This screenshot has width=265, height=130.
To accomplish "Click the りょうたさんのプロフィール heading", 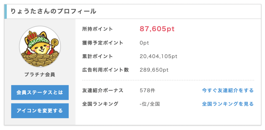I will point(54,11).
